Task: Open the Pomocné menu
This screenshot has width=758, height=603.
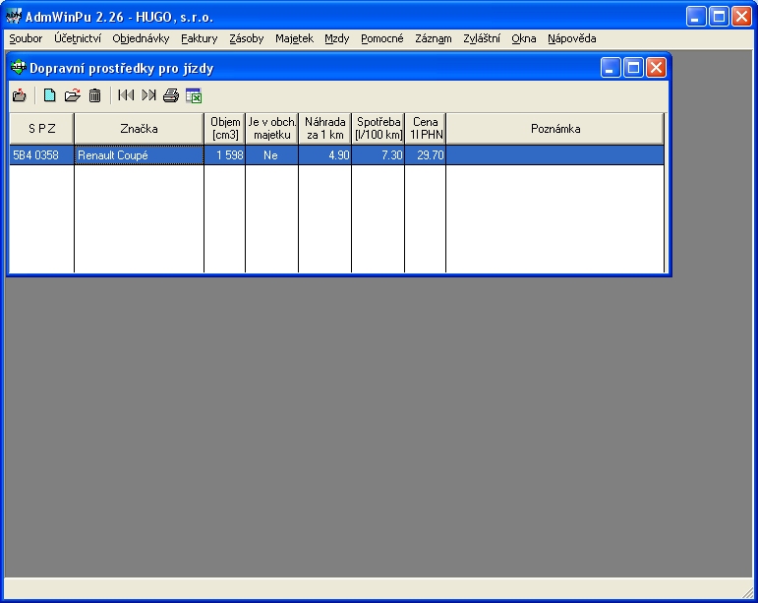Action: (x=381, y=38)
